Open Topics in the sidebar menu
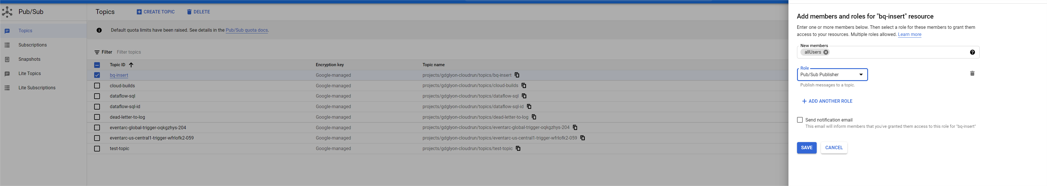Screen dimensions: 1047x186 click(x=43, y=31)
